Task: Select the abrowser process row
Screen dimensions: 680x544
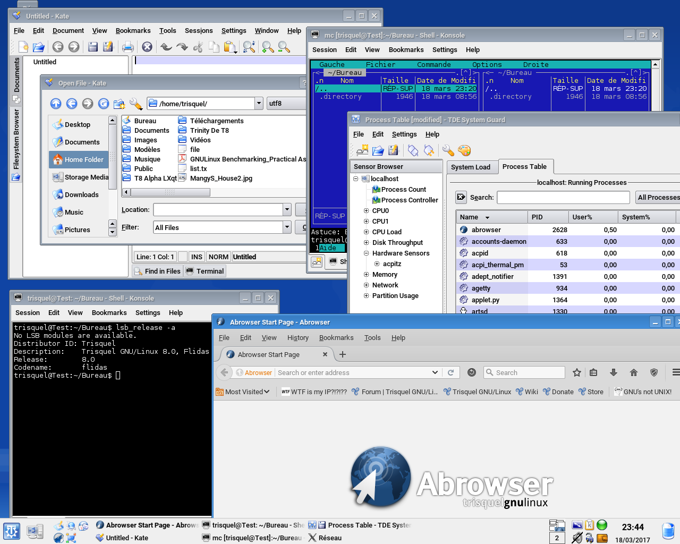Action: tap(568, 230)
